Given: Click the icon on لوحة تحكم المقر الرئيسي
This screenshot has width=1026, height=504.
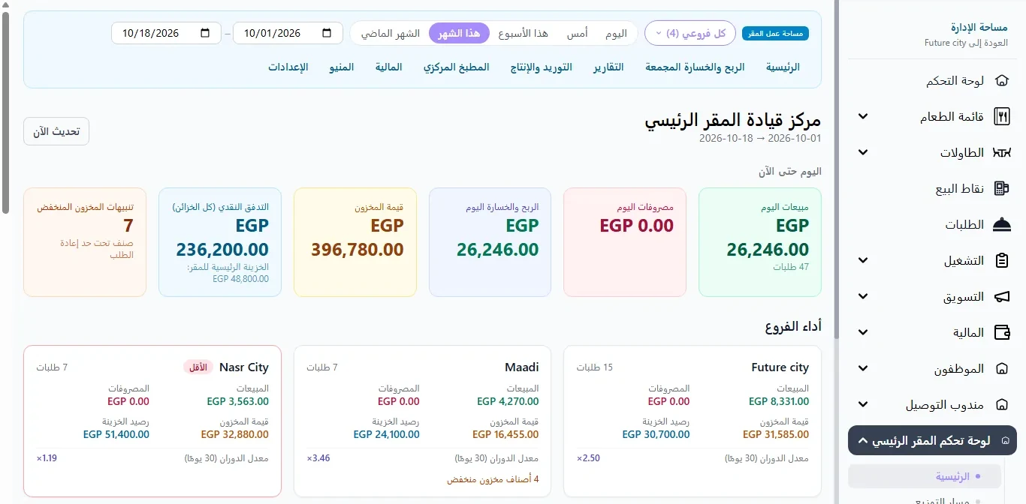Looking at the screenshot, I should pyautogui.click(x=1006, y=440).
